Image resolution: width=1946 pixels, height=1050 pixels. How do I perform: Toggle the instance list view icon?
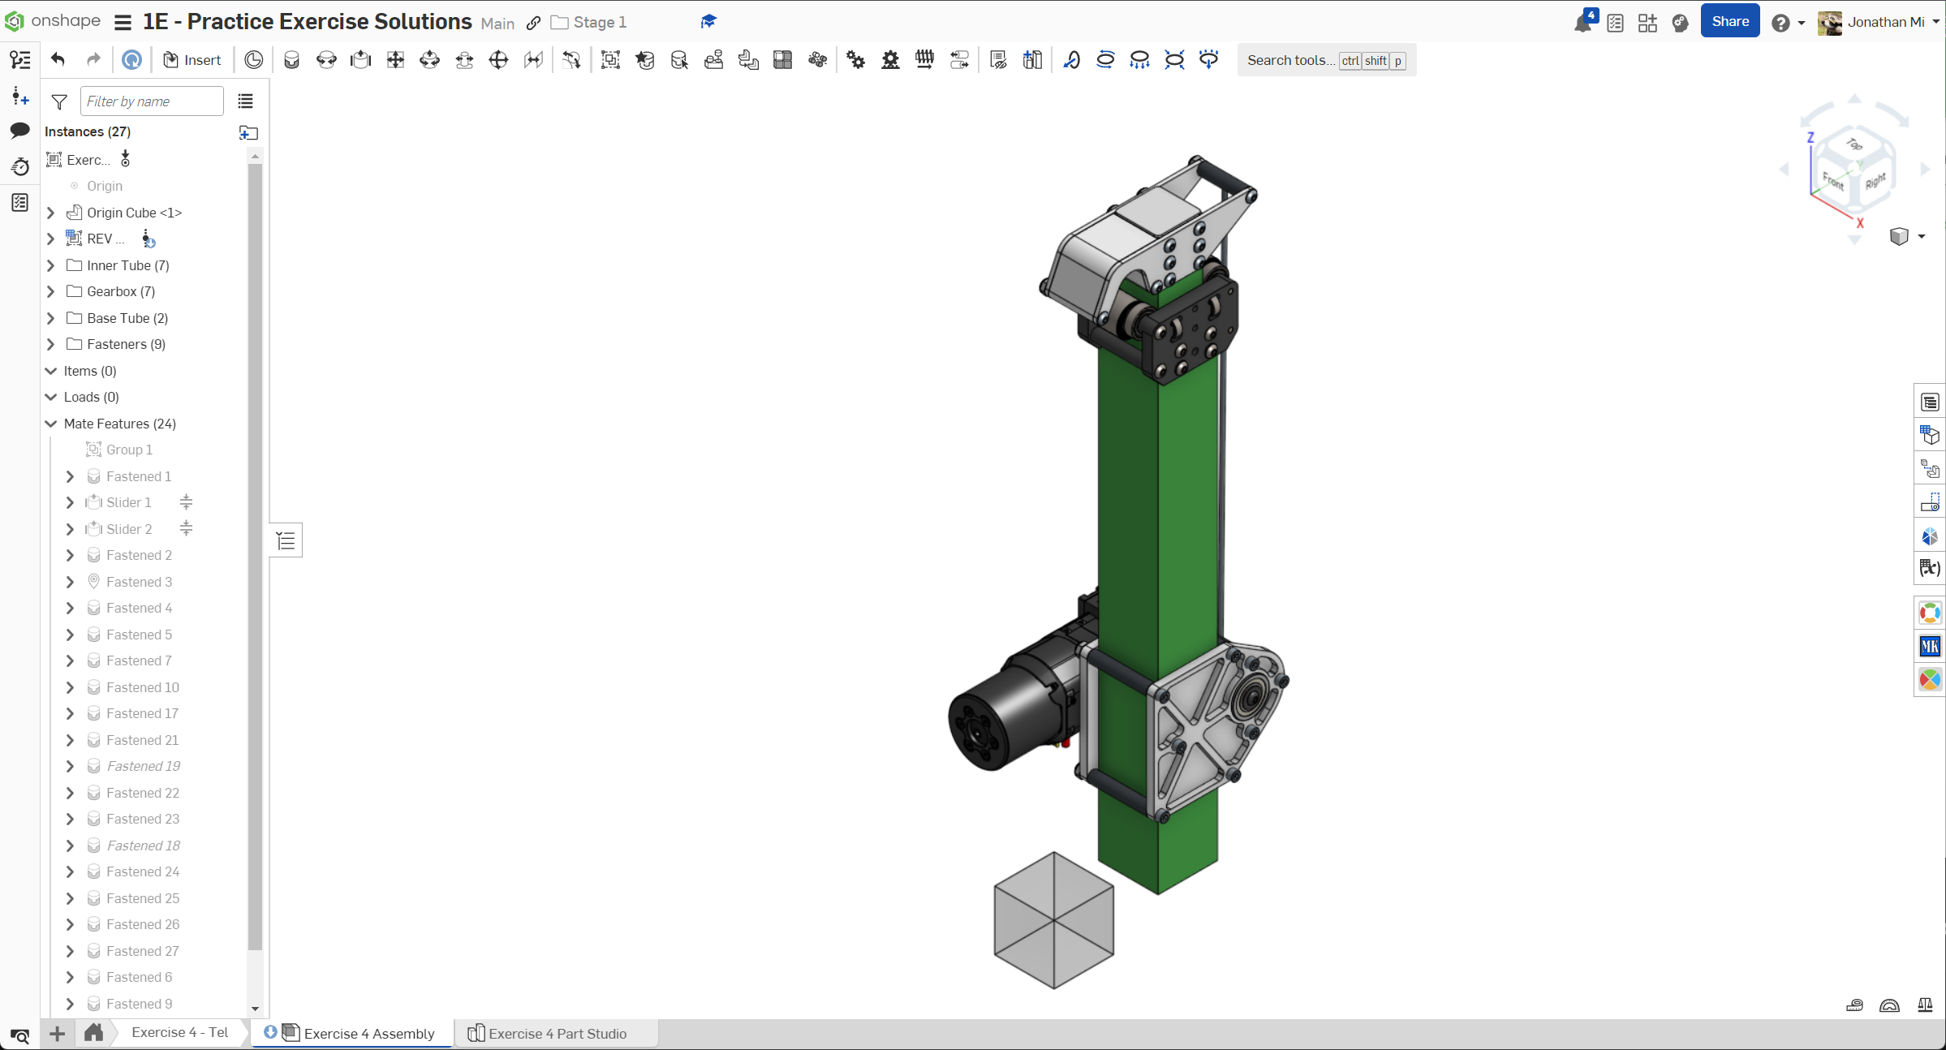pyautogui.click(x=245, y=101)
